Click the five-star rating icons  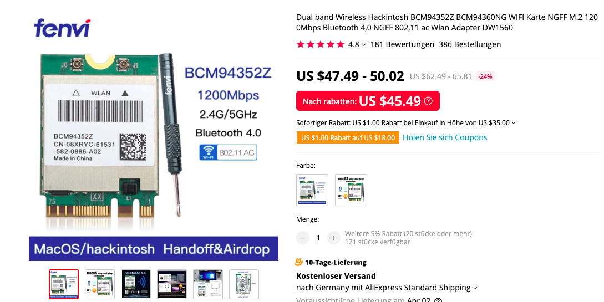pos(321,45)
